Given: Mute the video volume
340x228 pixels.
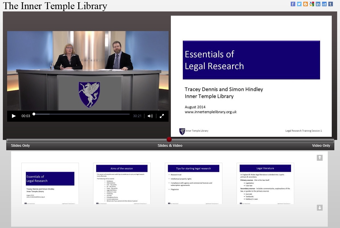Looking at the screenshot, I should pyautogui.click(x=150, y=116).
